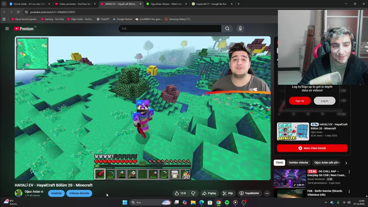This screenshot has width=368, height=207.
Task: Open Samsung Galaxy Z F... bookmark
Action: [x=178, y=19]
